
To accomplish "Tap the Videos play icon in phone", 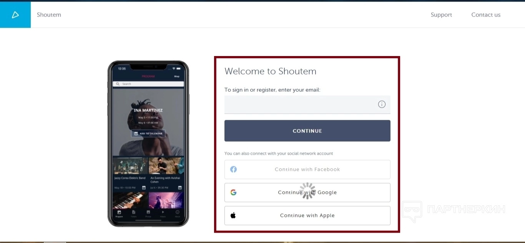I will pos(163,212).
